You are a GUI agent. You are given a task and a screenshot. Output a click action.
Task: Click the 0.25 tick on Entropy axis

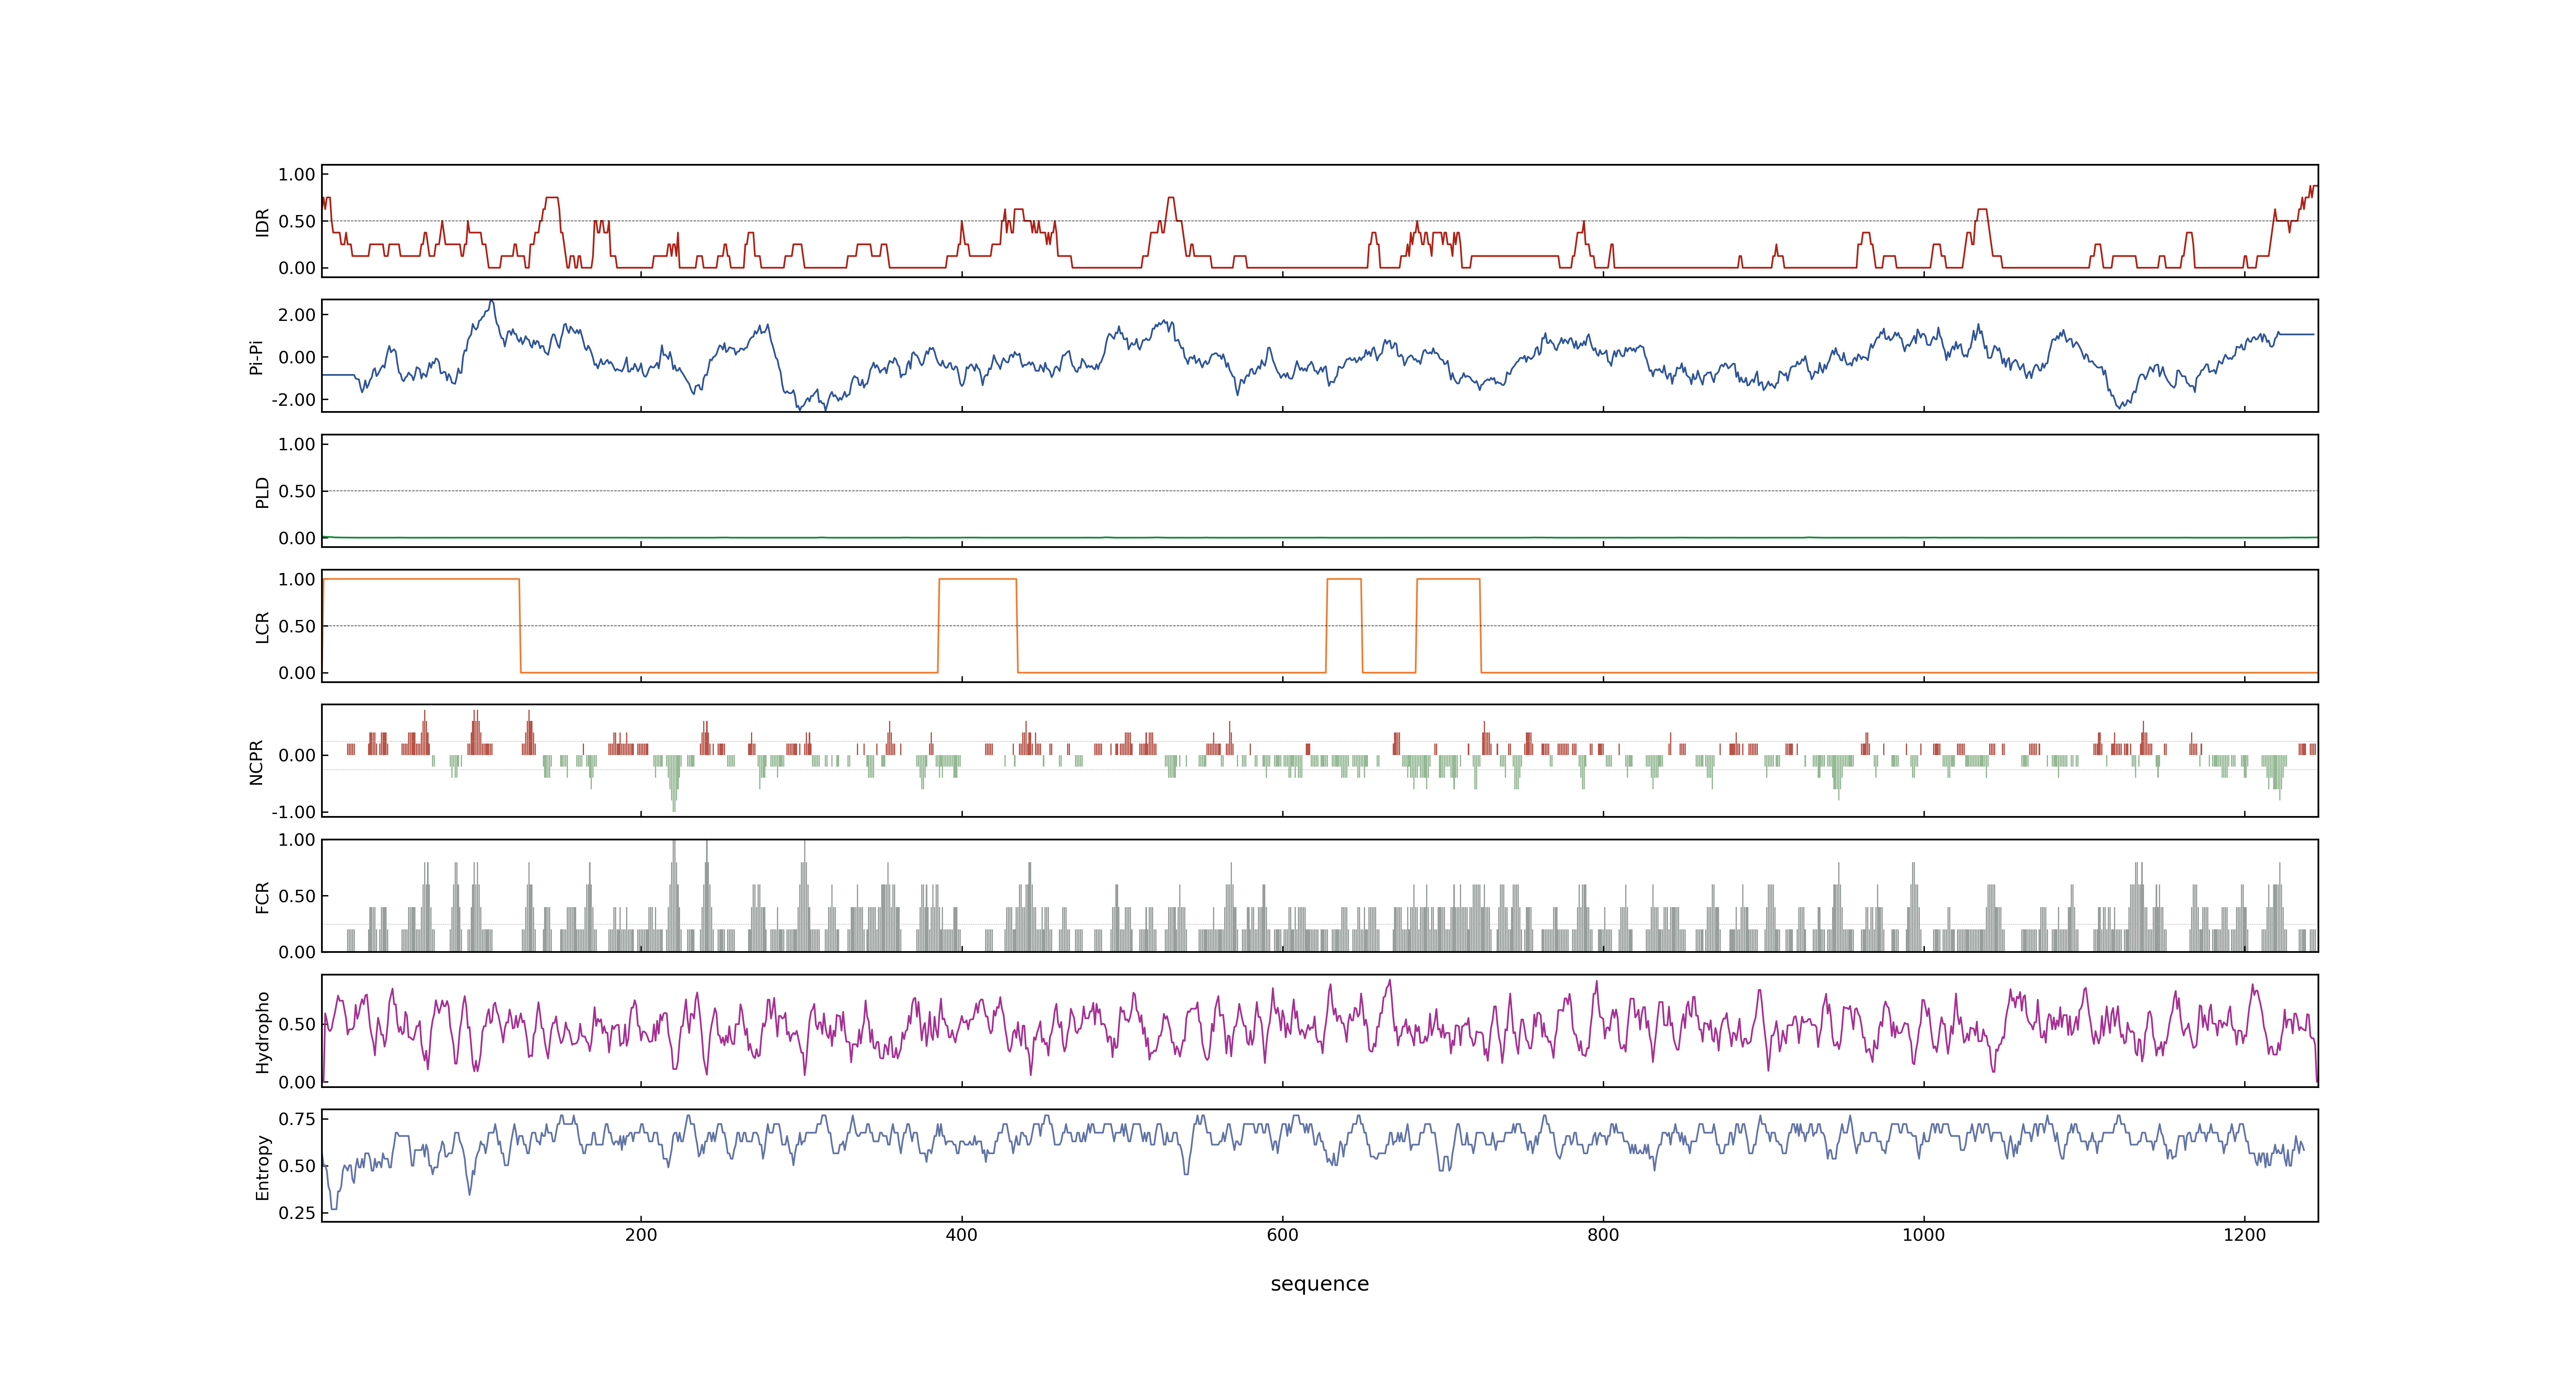(297, 1213)
